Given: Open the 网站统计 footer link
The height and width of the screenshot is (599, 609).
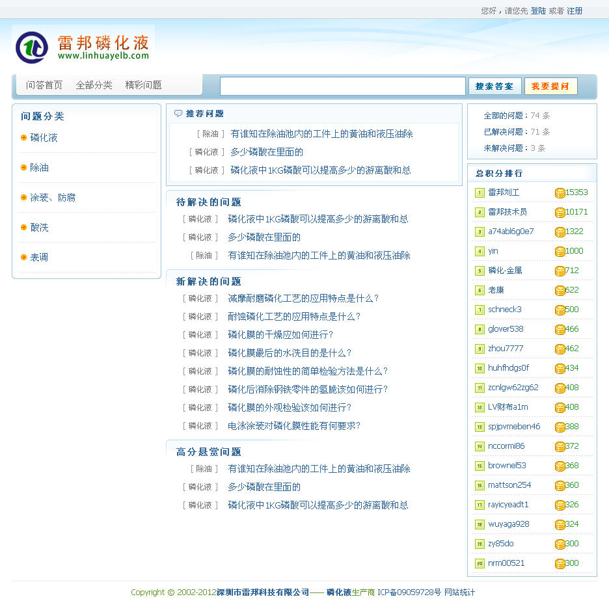Looking at the screenshot, I should (x=459, y=592).
